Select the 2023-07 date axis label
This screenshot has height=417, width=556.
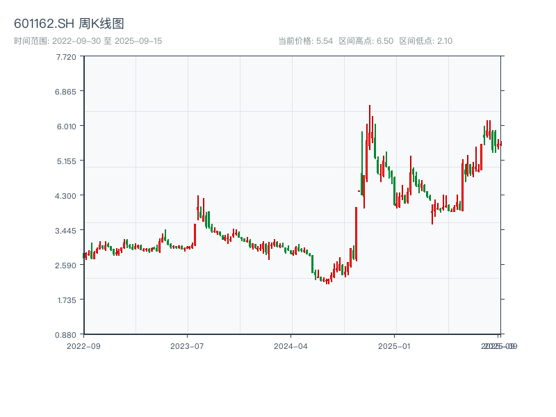tap(187, 345)
